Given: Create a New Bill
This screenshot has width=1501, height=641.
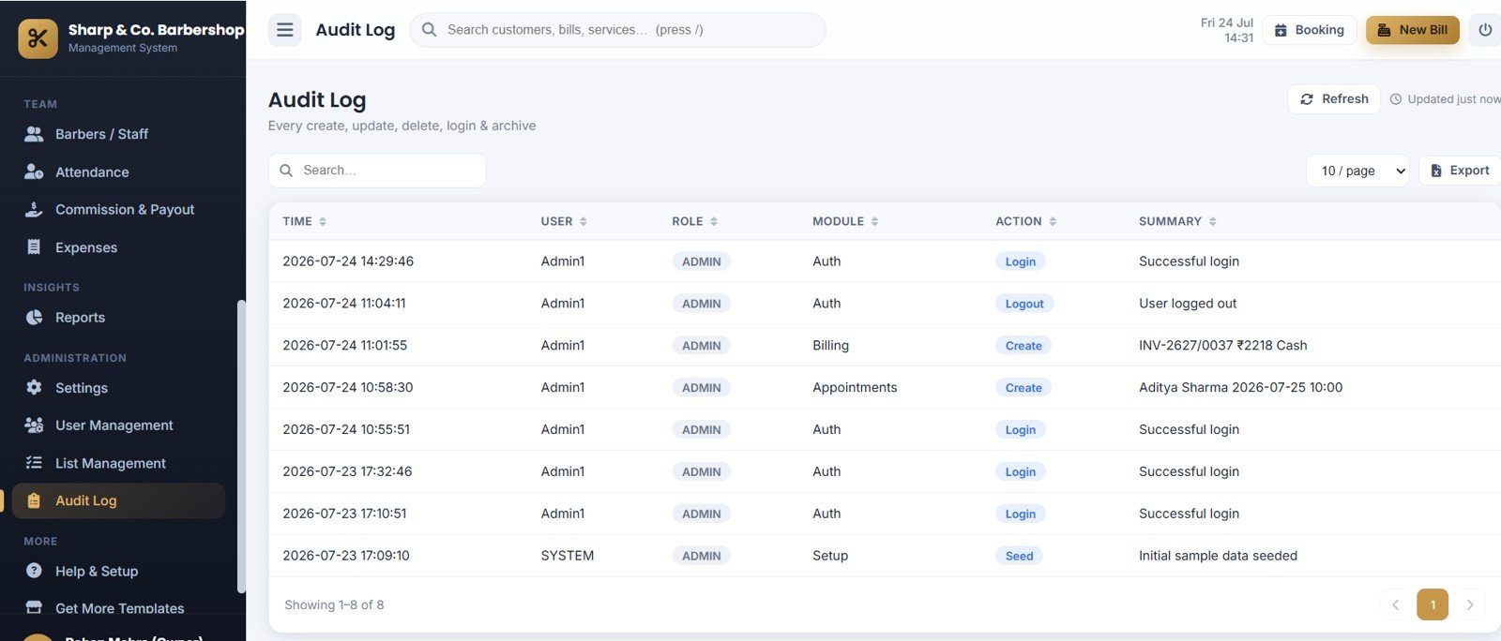Looking at the screenshot, I should click(x=1413, y=30).
